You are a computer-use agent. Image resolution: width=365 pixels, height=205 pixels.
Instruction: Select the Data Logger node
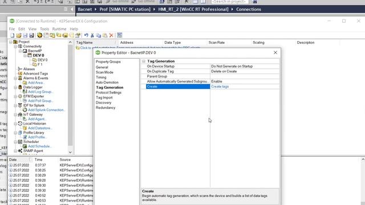click(33, 87)
